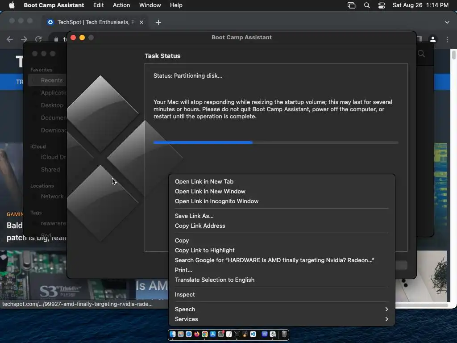Screen dimensions: 457x343
Task: Open Google Chrome from the Dock
Action: 204,334
